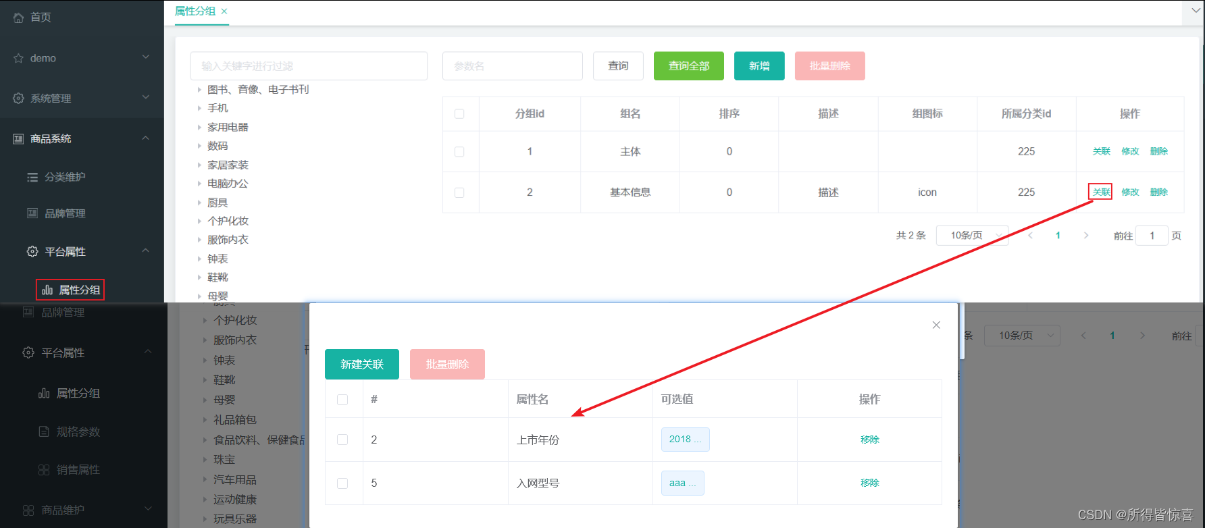Click the 2018 ... value tag
This screenshot has width=1205, height=528.
click(686, 440)
